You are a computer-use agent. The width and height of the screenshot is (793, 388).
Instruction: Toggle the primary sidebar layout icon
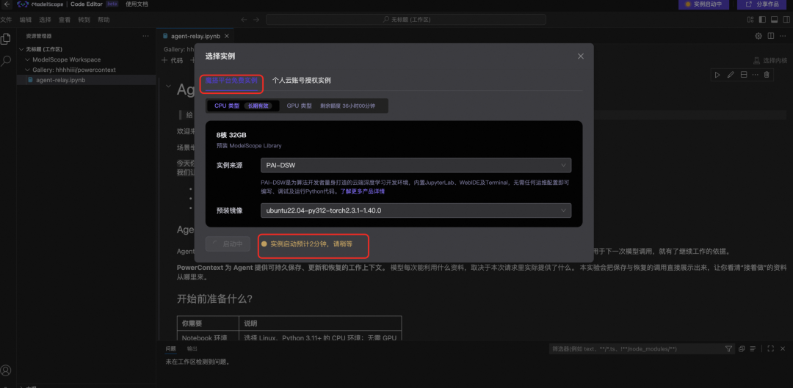click(x=762, y=20)
